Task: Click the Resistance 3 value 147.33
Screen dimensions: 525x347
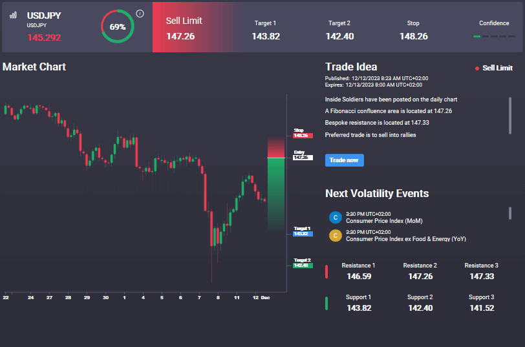Action: (482, 277)
